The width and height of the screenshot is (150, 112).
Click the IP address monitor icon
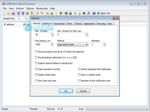(x=61, y=13)
